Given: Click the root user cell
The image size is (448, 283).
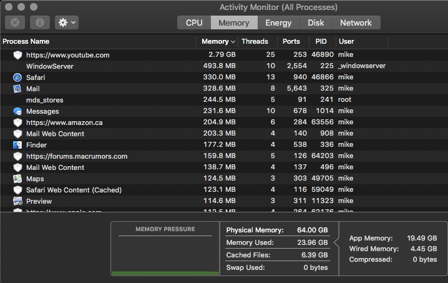Looking at the screenshot, I should point(344,99).
